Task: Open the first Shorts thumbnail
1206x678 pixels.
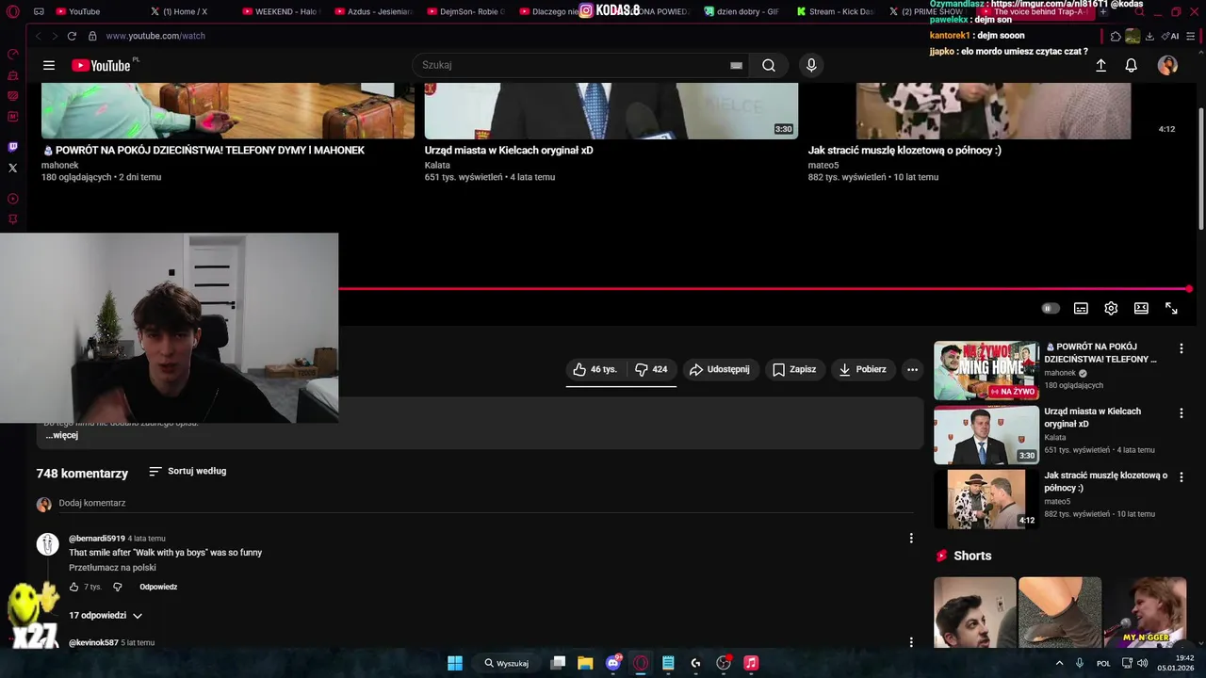Action: tap(975, 612)
